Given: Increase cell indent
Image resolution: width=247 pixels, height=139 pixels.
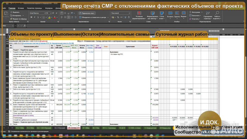Looking at the screenshot, I should [x=75, y=18].
